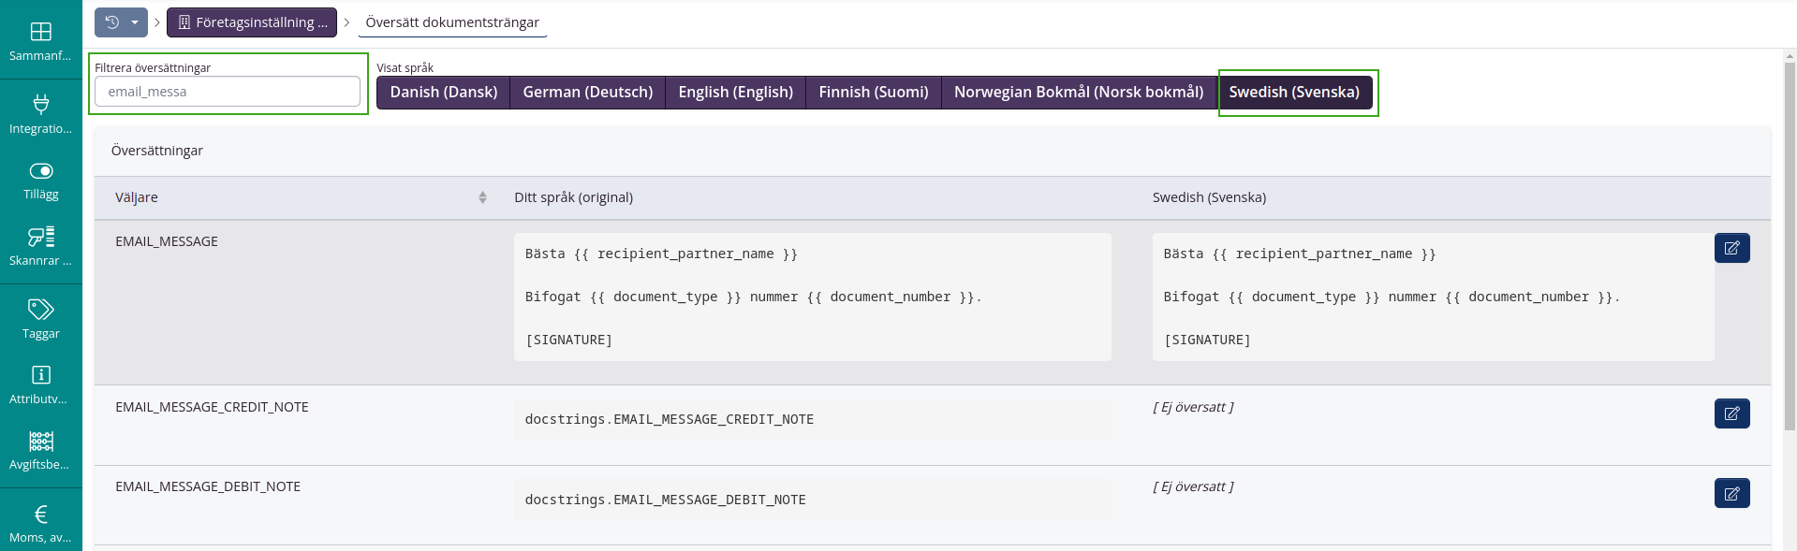The image size is (1797, 551).
Task: Switch language to German (Deutsch)
Action: coord(587,93)
